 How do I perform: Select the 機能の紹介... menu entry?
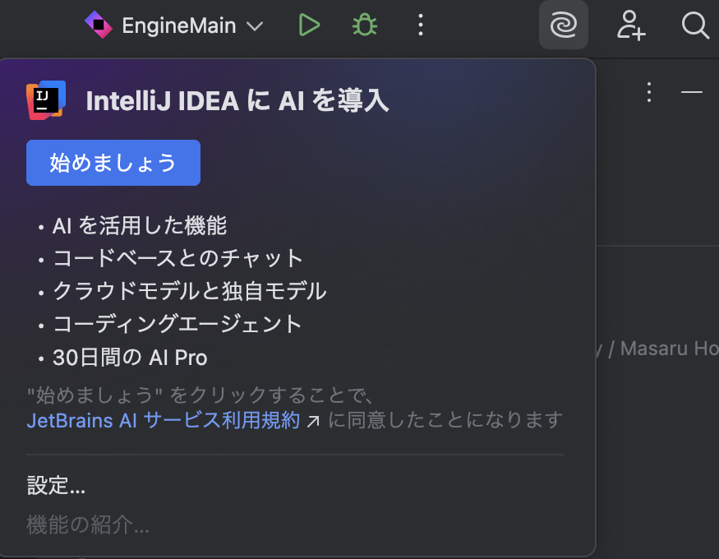tap(88, 524)
